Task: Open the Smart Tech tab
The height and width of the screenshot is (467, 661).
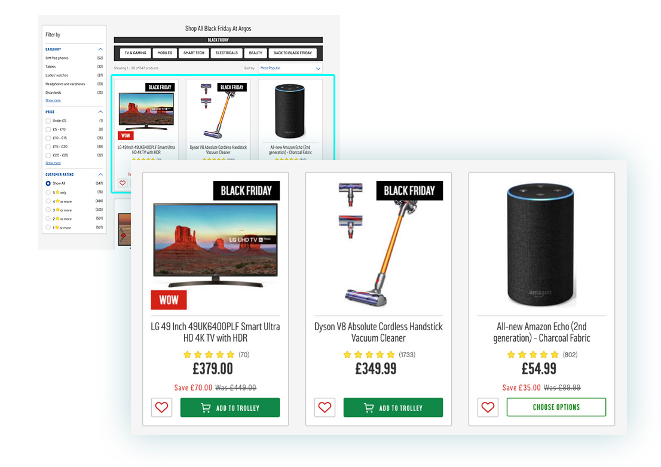Action: click(194, 53)
